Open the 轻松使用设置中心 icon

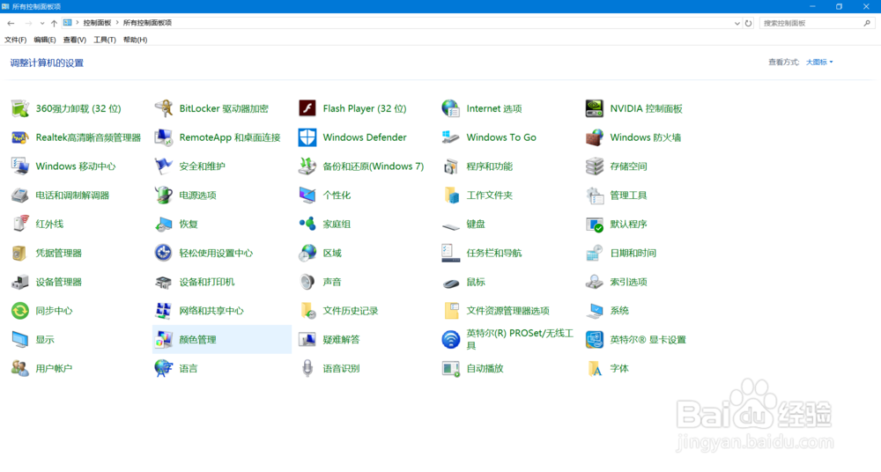(x=164, y=253)
